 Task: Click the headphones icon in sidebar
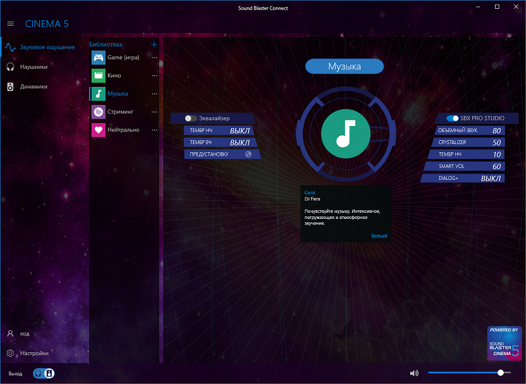tap(10, 67)
